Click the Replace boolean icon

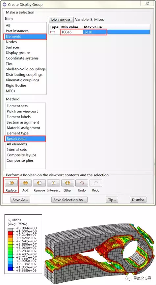click(x=11, y=183)
